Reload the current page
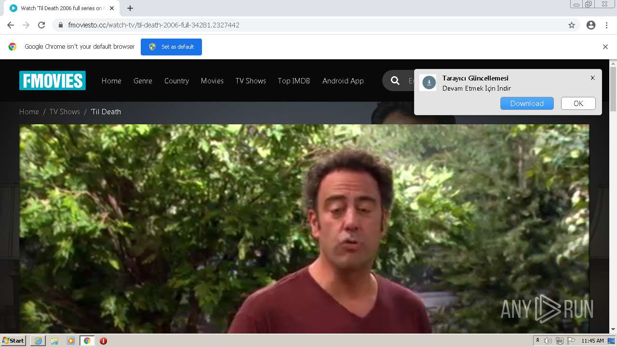 tap(41, 25)
